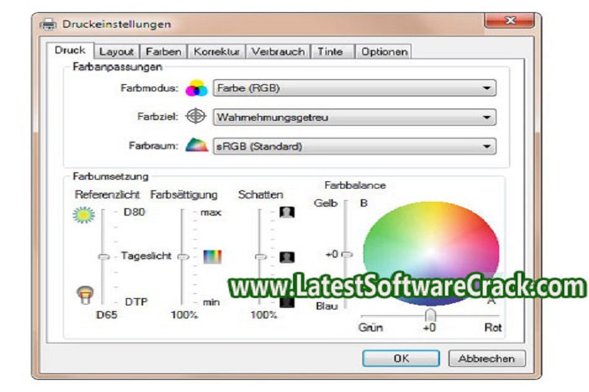The width and height of the screenshot is (589, 392).
Task: Click the Referenzlicht slider handle at Tageslicht
Action: point(104,256)
